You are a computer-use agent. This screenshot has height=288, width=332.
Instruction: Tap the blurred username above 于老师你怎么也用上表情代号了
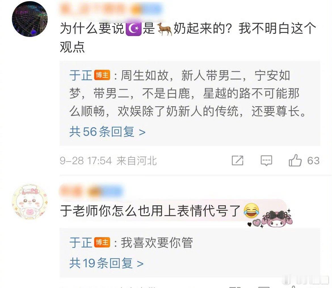pos(91,191)
